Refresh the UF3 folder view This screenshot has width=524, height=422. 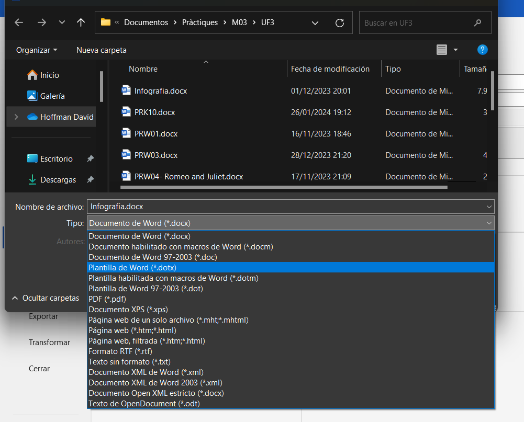tap(340, 22)
